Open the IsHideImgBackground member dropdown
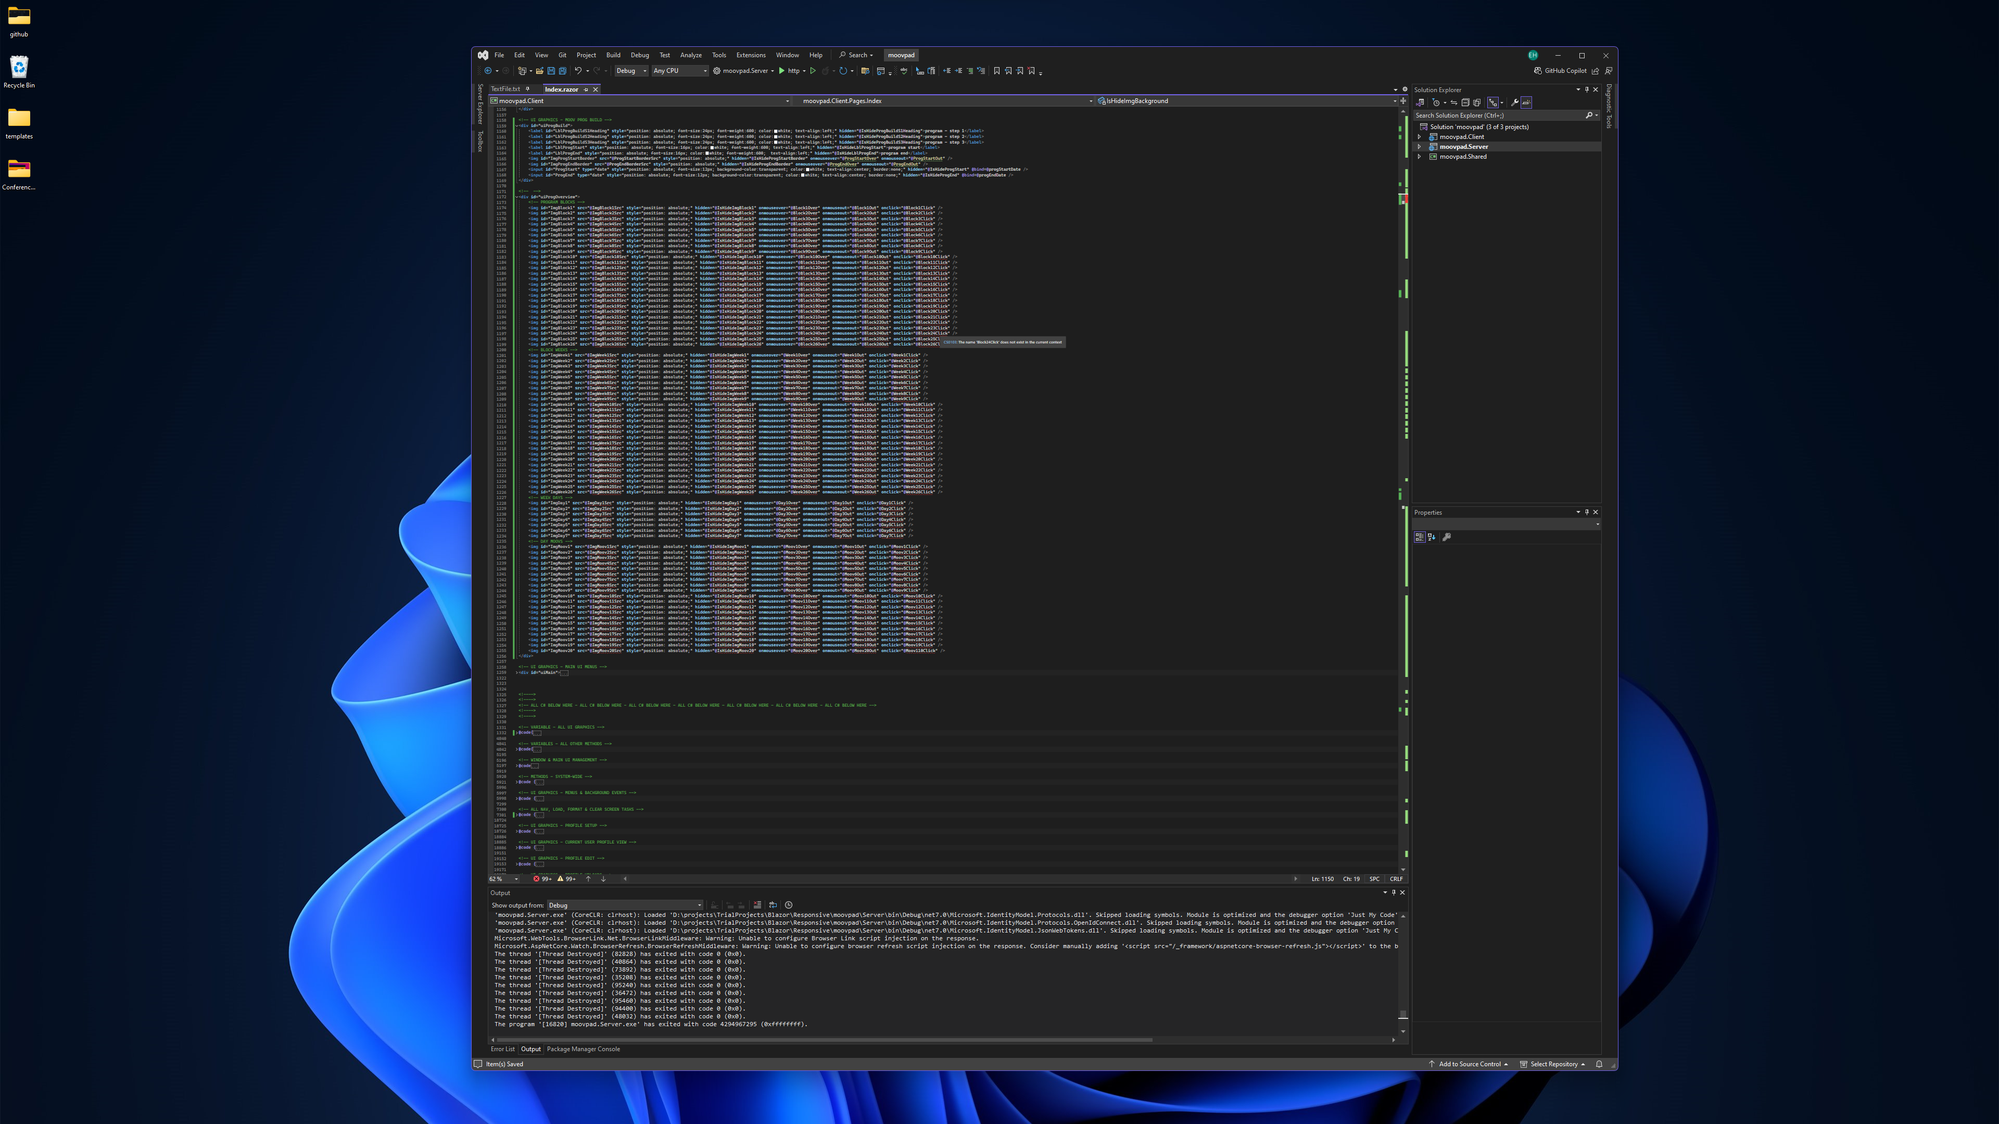Viewport: 1999px width, 1124px height. [x=1248, y=101]
